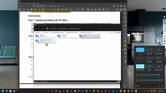Click the envelope email icon in Acrobat toolbar
Image resolution: width=166 pixels, height=93 pixels.
(x=121, y=10)
